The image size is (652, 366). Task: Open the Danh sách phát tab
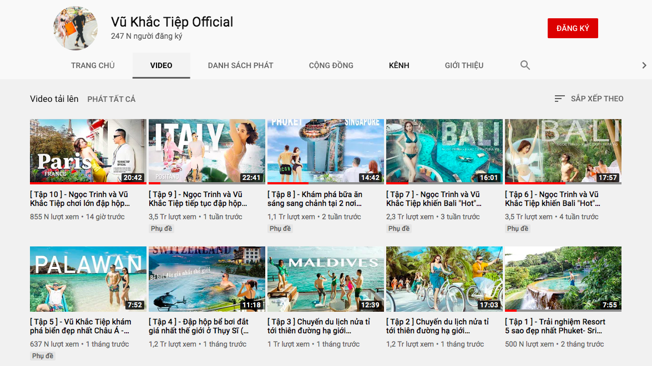240,65
